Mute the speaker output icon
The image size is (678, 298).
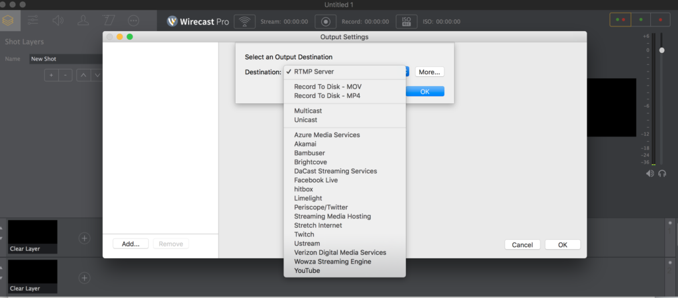[x=650, y=174]
